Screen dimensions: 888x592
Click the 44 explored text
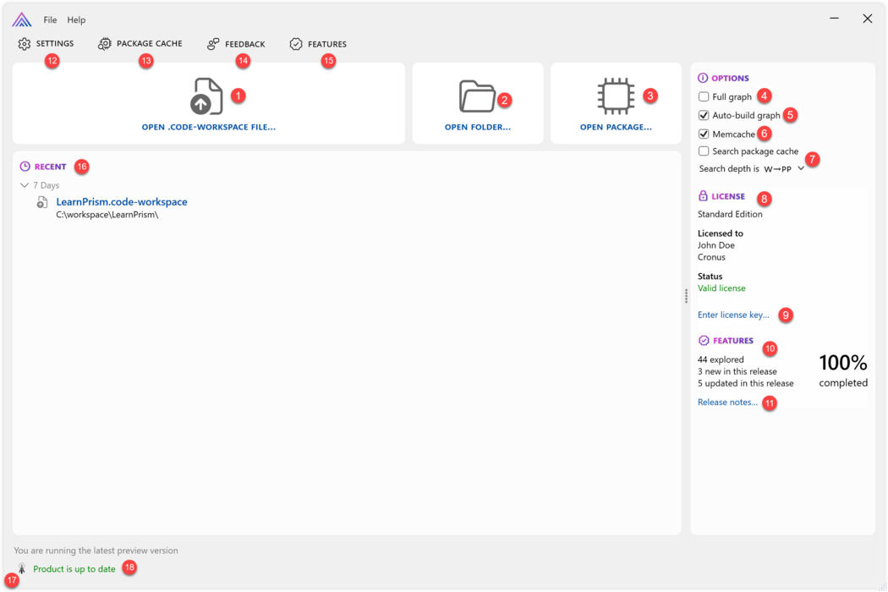pyautogui.click(x=721, y=359)
